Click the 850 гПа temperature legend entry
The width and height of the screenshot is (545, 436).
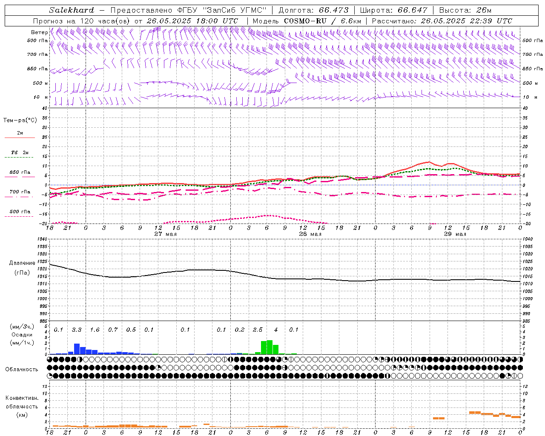20,173
